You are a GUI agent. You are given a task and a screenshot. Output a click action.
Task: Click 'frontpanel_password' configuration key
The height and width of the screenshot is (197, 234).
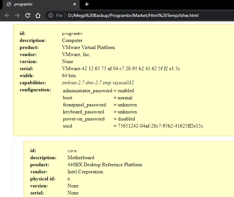[x=85, y=105]
